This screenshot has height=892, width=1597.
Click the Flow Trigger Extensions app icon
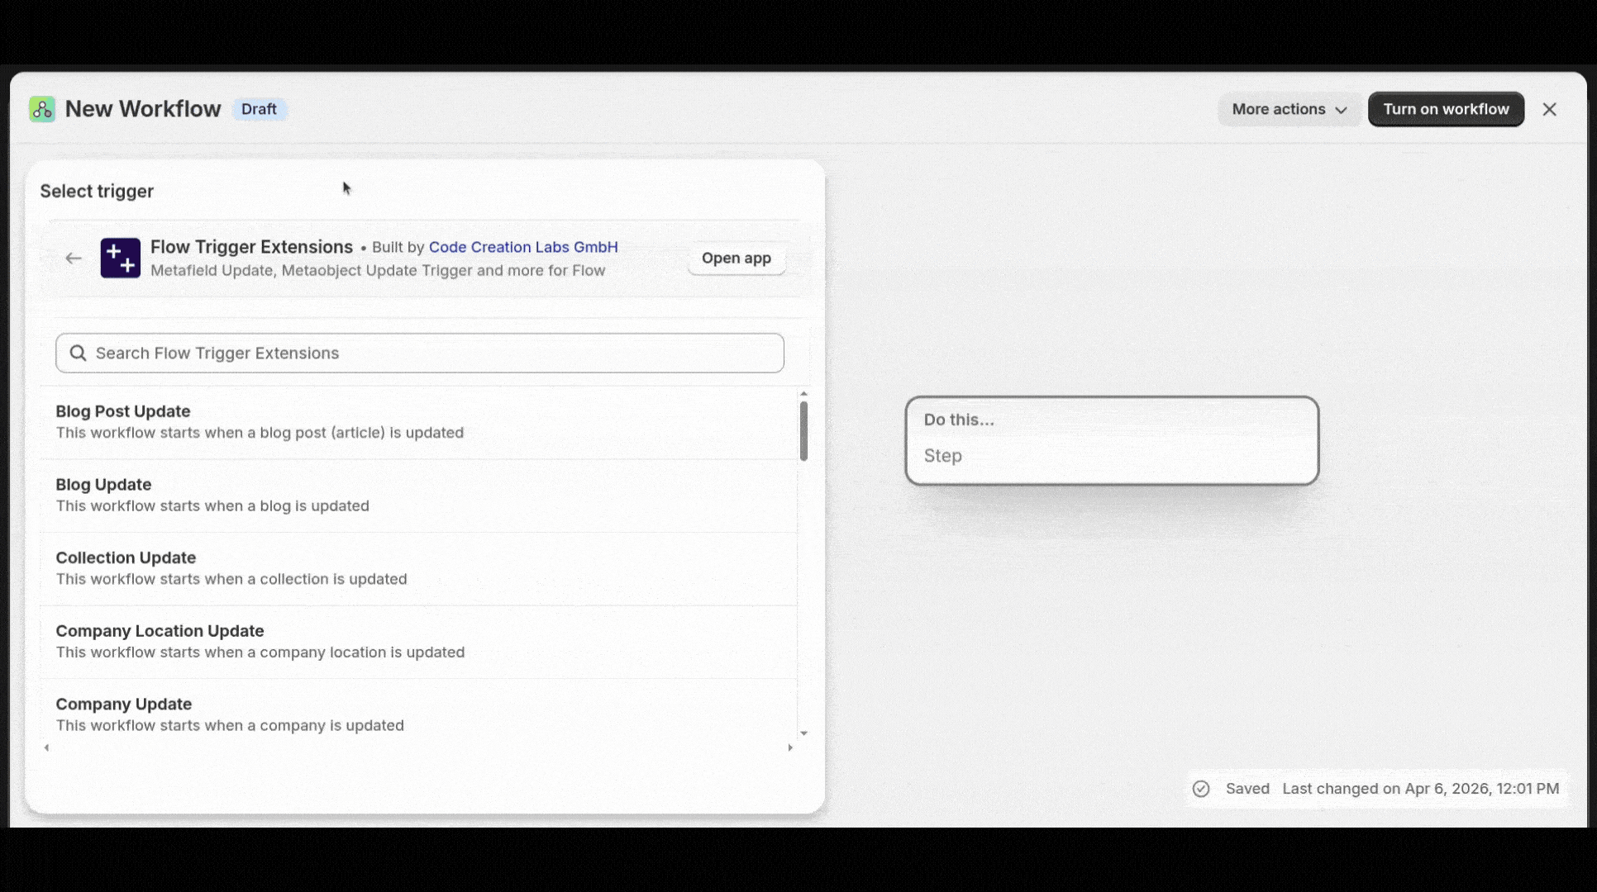[x=121, y=258]
